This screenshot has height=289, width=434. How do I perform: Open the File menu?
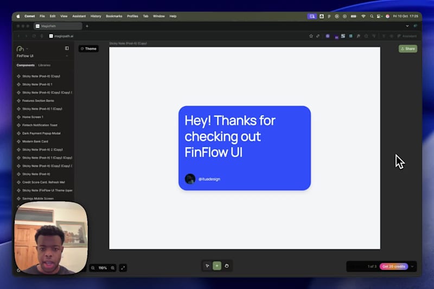pos(42,16)
